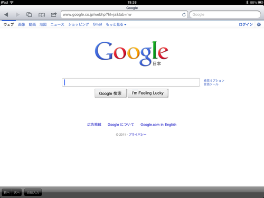Viewport: 264px width, 198px height.
Task: Click the Google 検索 button
Action: click(110, 93)
